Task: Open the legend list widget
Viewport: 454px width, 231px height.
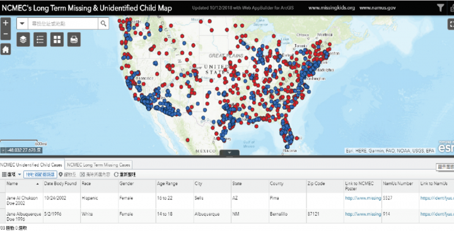Action: (x=40, y=39)
